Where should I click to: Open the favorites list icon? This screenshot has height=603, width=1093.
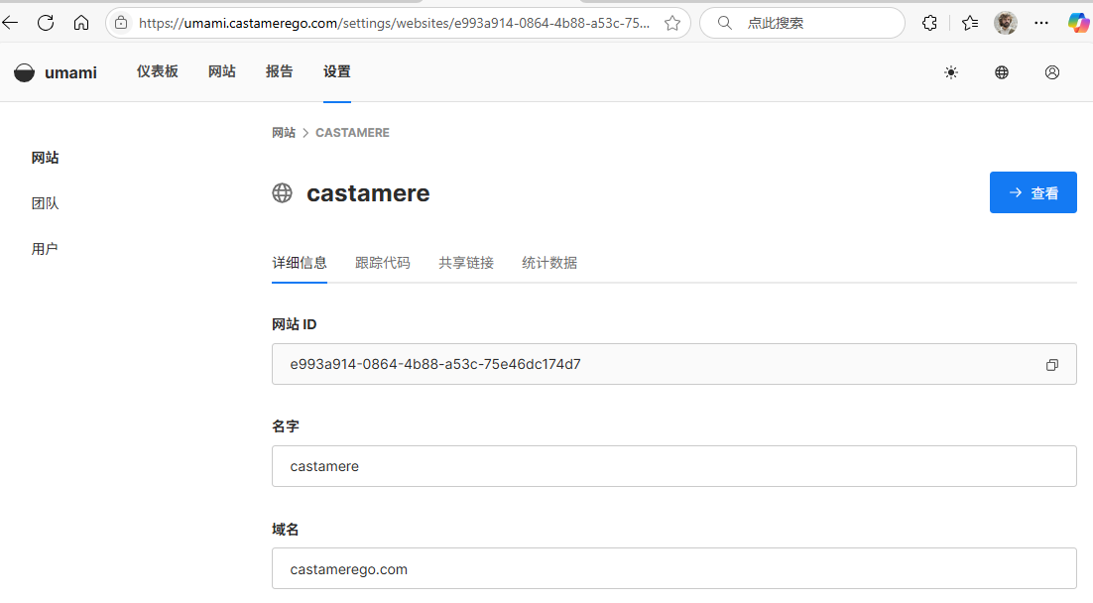point(970,23)
